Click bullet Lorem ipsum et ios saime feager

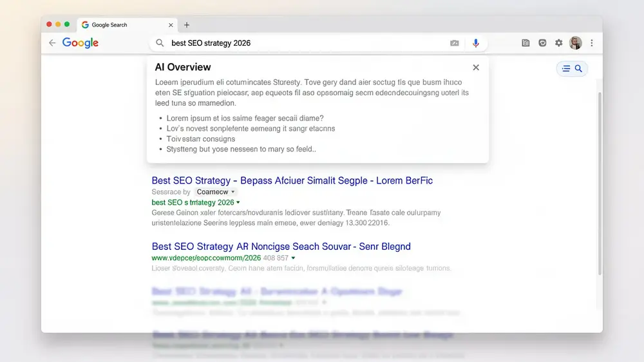245,119
